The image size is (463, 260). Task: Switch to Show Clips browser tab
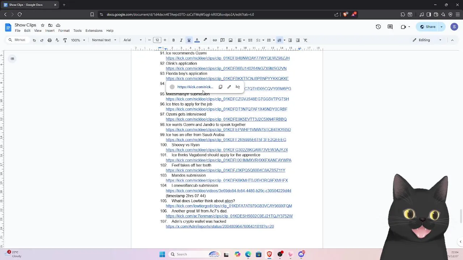coord(30,5)
